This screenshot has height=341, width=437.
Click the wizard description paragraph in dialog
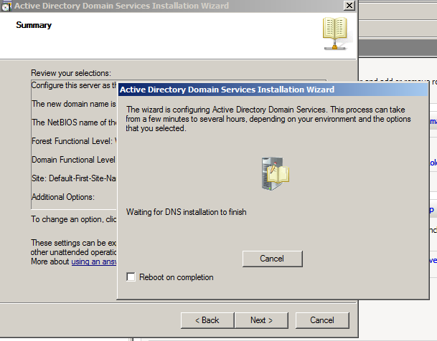(268, 119)
